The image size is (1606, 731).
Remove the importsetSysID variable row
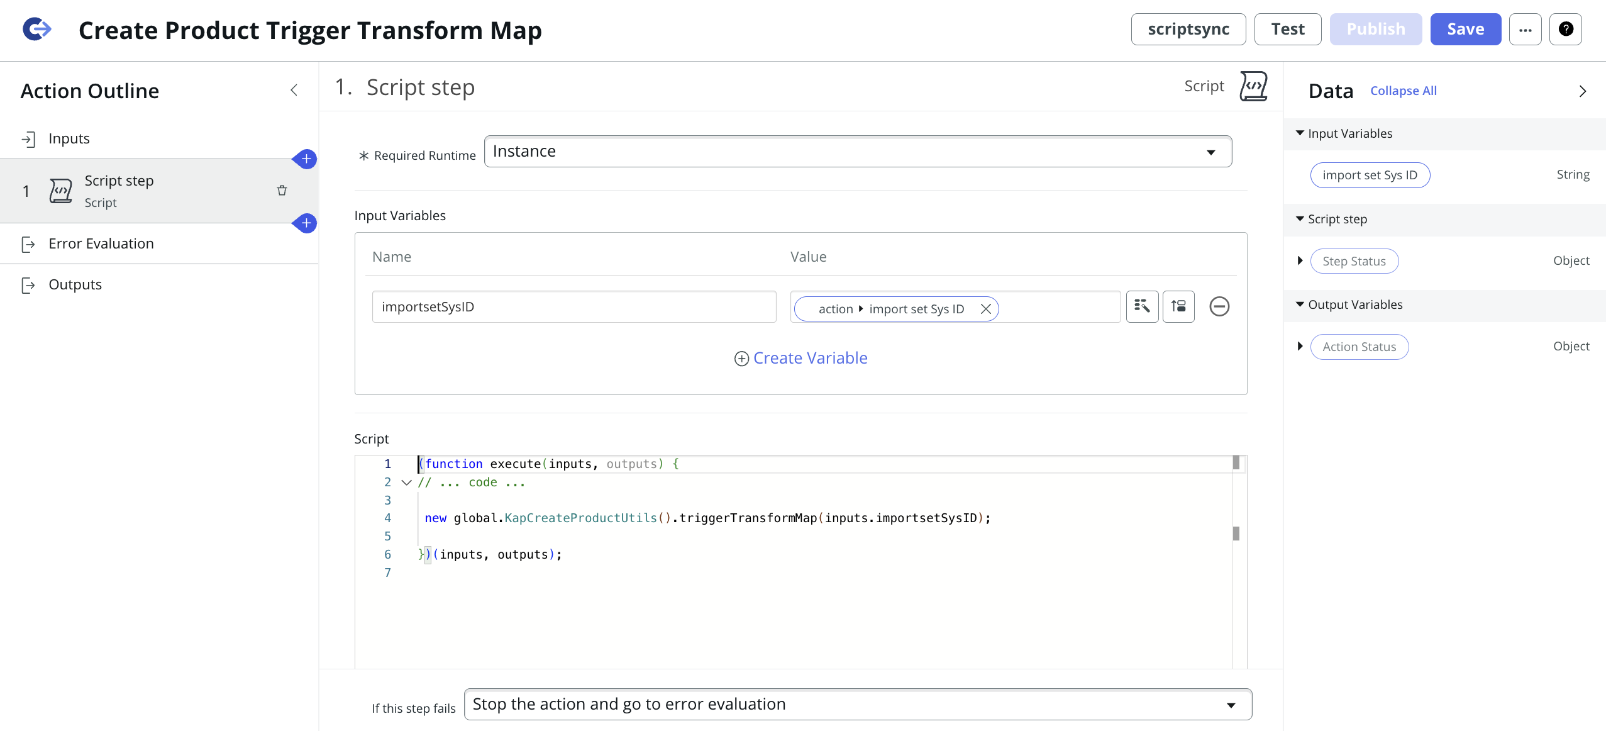[x=1219, y=306]
